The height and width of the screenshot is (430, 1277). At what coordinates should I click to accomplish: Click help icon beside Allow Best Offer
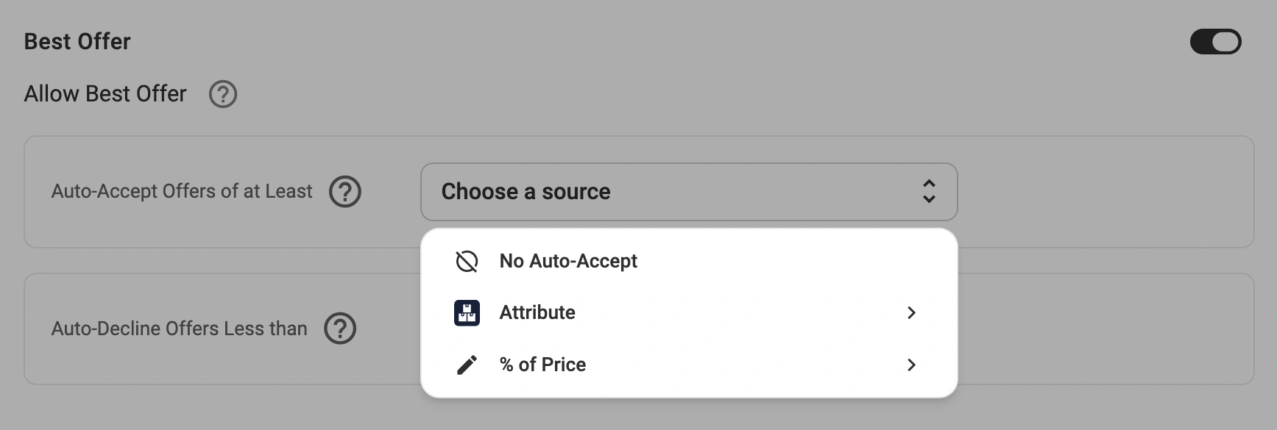click(223, 94)
